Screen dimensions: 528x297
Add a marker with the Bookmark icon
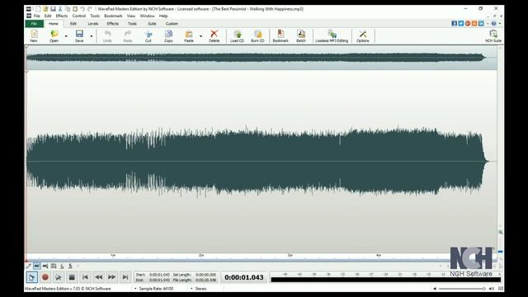click(280, 36)
